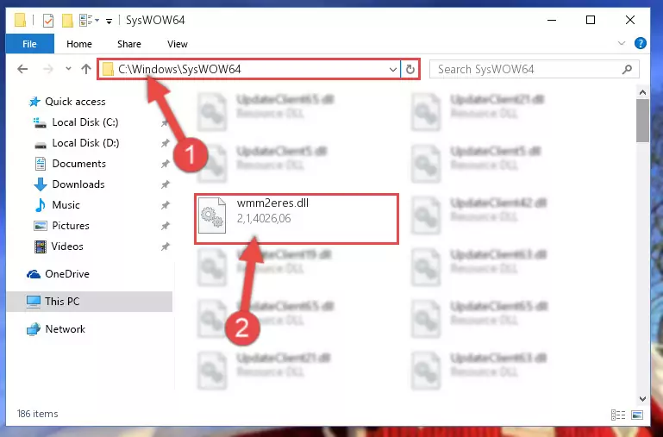The height and width of the screenshot is (437, 663).
Task: Open the Explorer help icon
Action: click(x=641, y=43)
